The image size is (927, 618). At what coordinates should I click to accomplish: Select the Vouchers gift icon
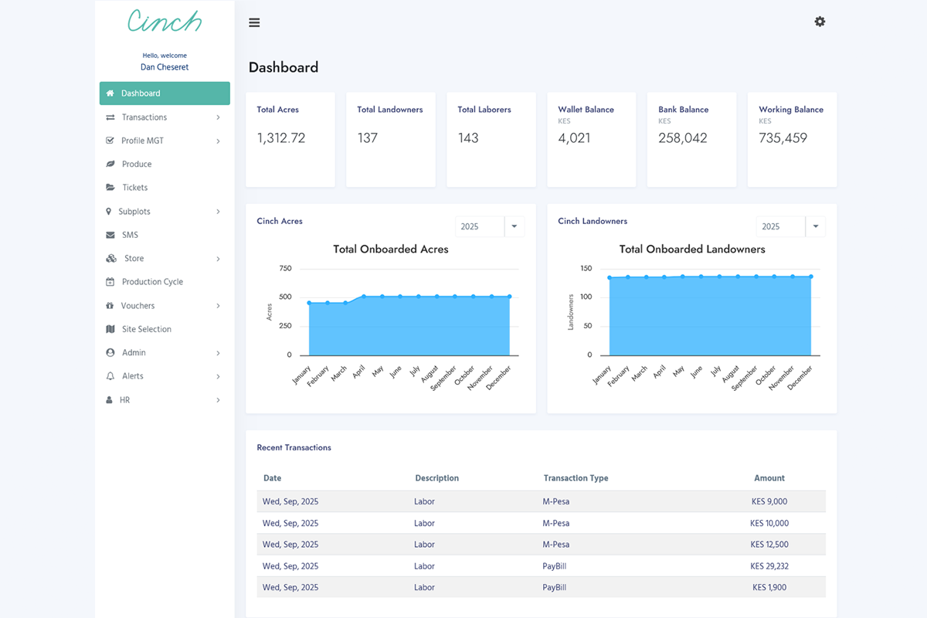[110, 305]
